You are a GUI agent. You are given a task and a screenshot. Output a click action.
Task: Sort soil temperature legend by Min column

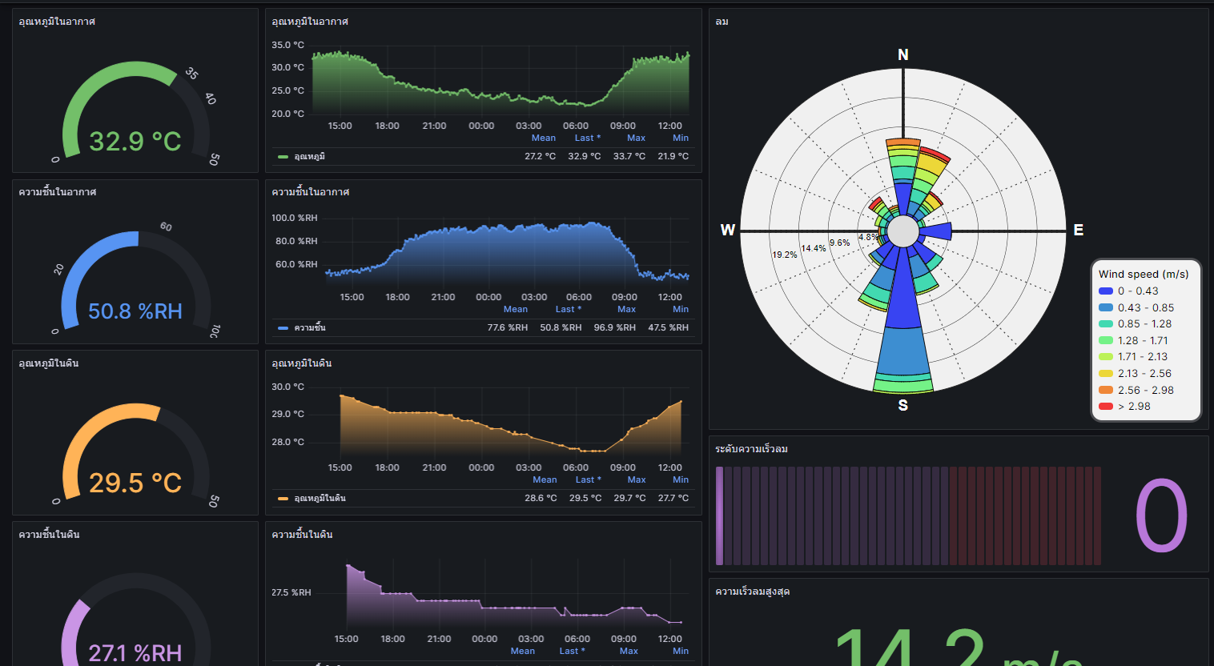coord(680,480)
